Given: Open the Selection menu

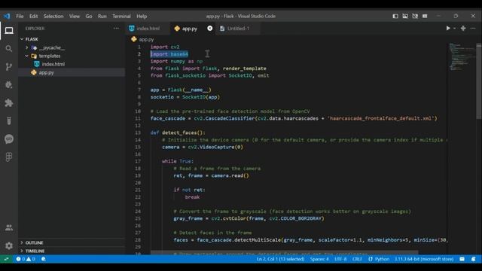Looking at the screenshot, I should click(x=53, y=16).
